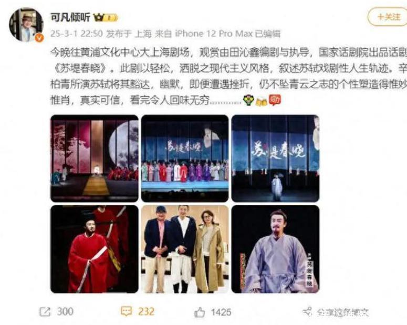Open the three-person backstage group photo

coord(185,249)
